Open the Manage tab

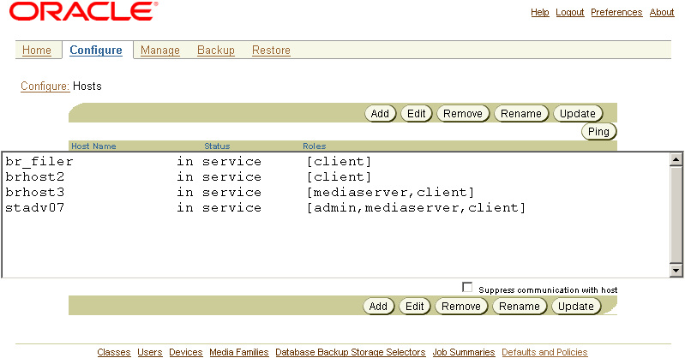click(160, 51)
